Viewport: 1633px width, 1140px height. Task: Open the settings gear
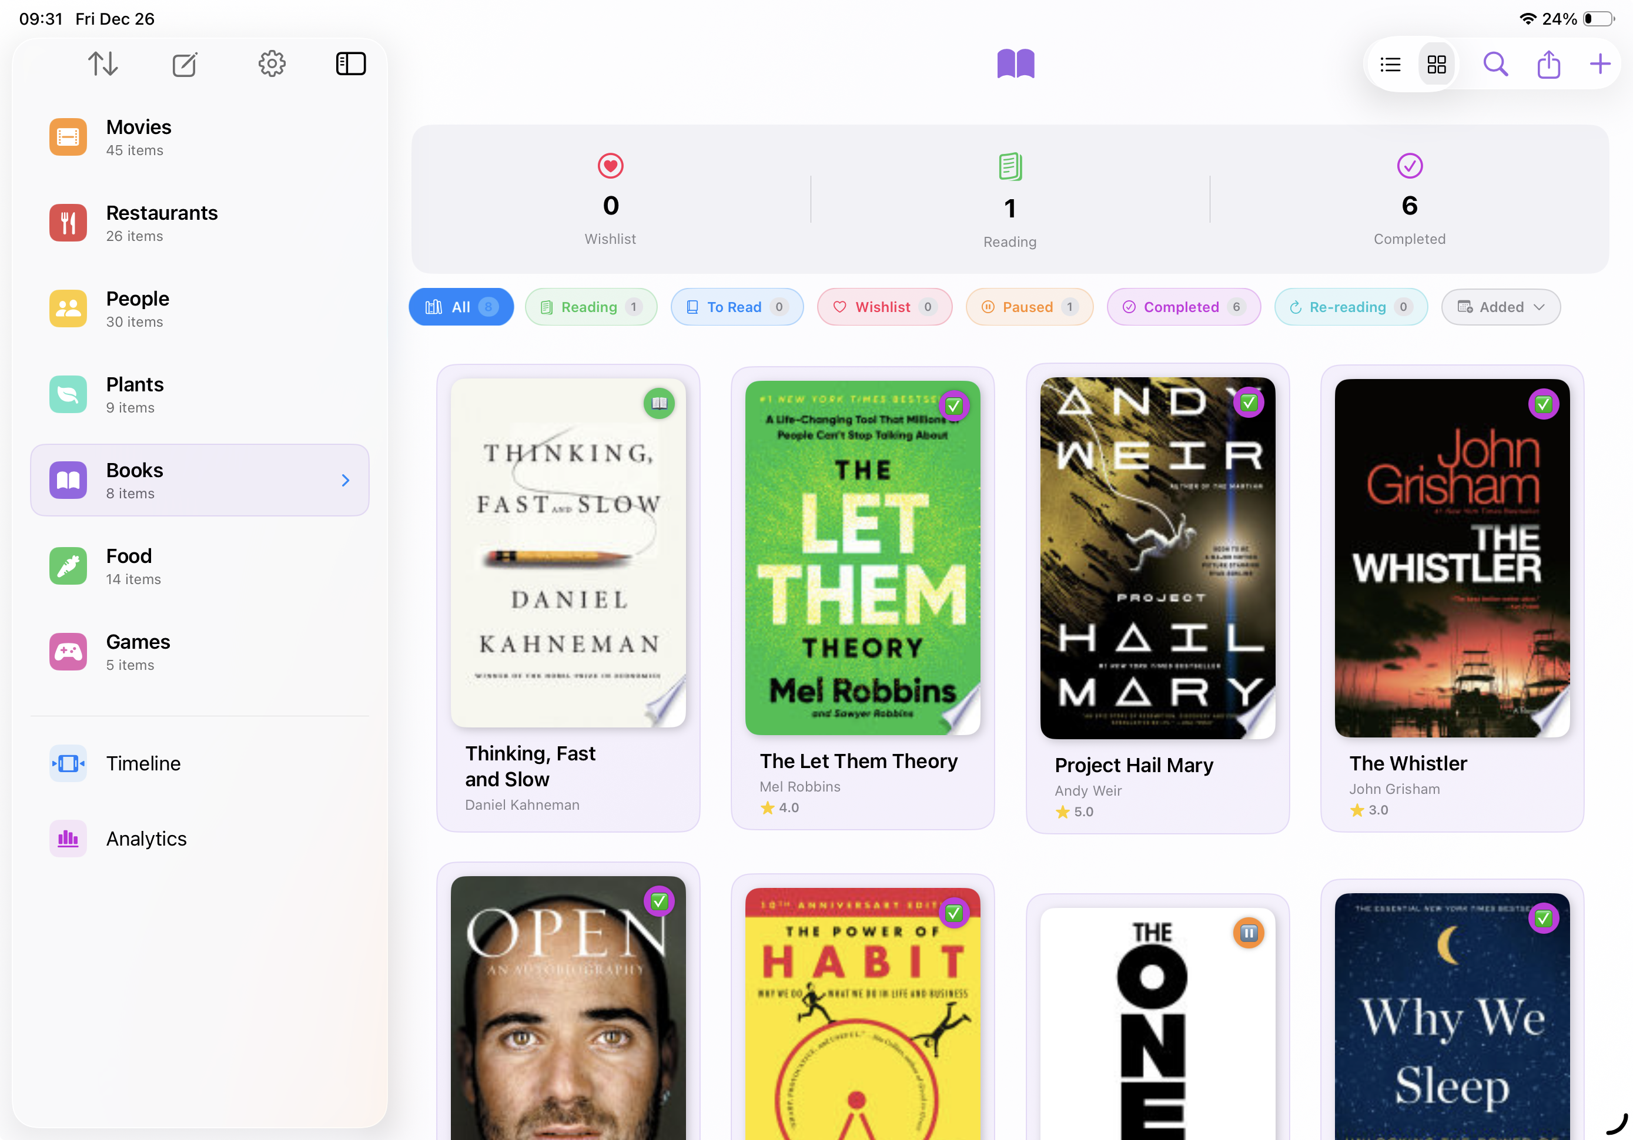pyautogui.click(x=271, y=63)
